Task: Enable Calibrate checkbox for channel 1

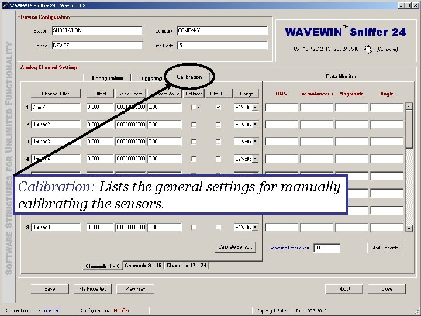Action: tap(194, 108)
